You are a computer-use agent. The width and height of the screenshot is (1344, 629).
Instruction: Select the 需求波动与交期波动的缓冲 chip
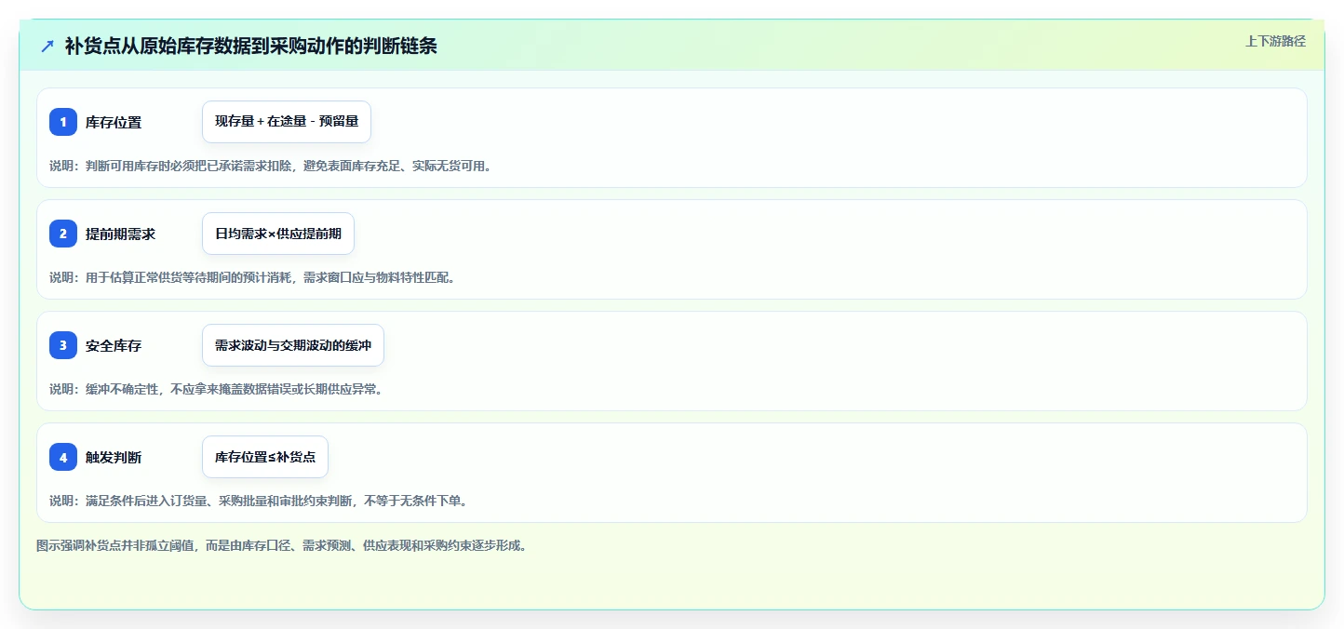click(x=293, y=345)
